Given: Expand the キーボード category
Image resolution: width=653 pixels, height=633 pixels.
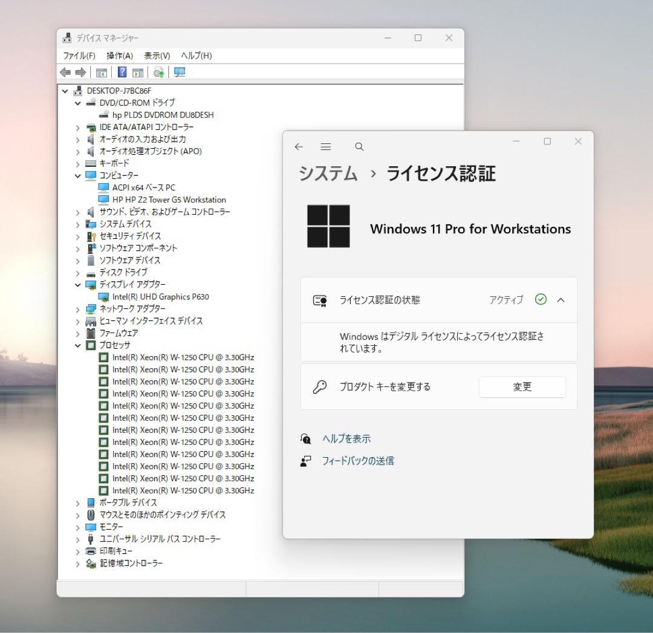Looking at the screenshot, I should click(x=77, y=164).
